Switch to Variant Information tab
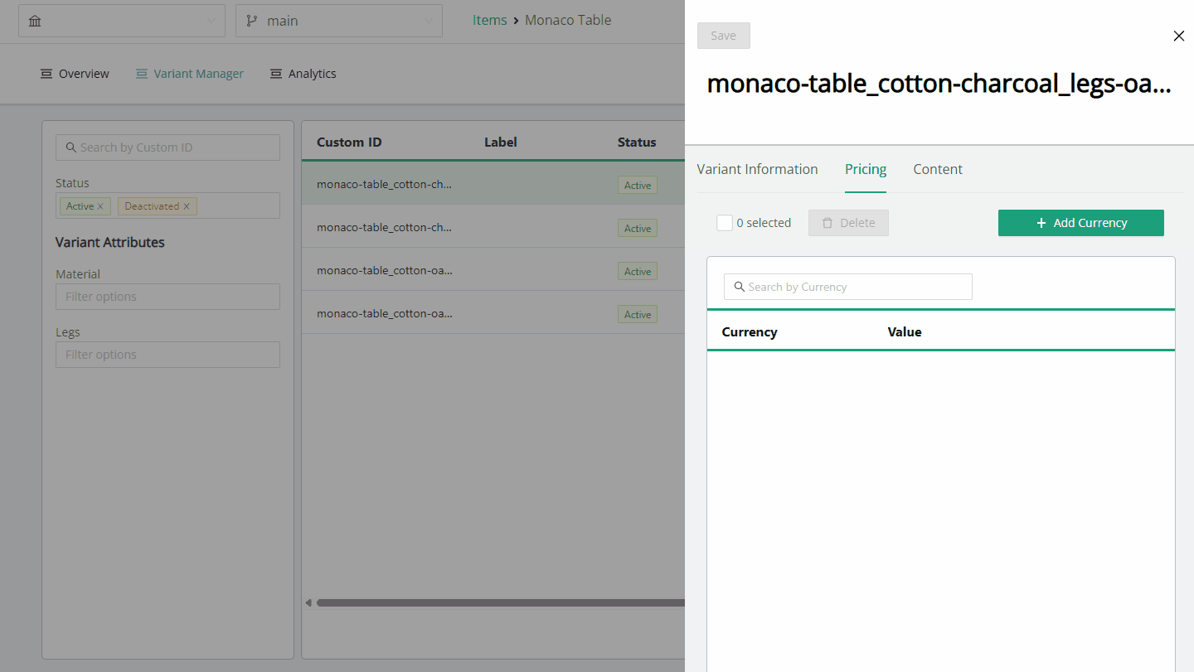Viewport: 1194px width, 672px height. [757, 169]
